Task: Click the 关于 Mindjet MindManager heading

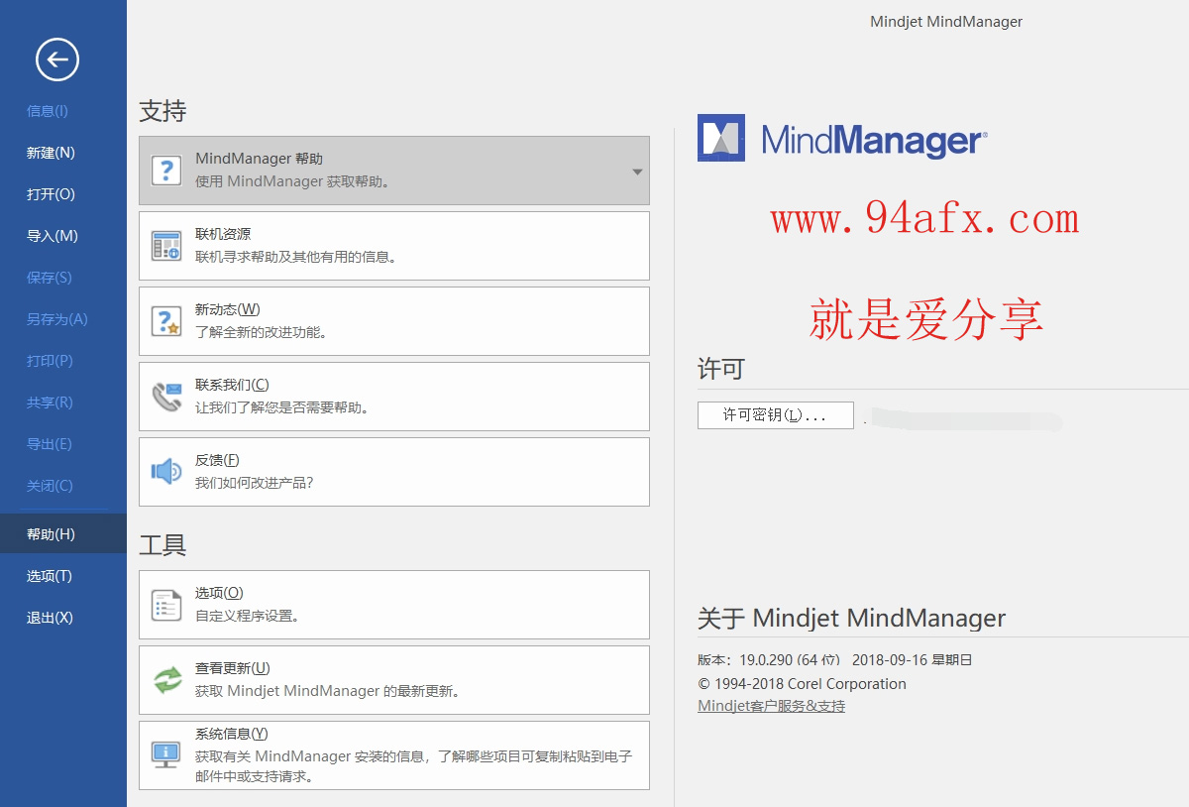Action: [x=852, y=619]
